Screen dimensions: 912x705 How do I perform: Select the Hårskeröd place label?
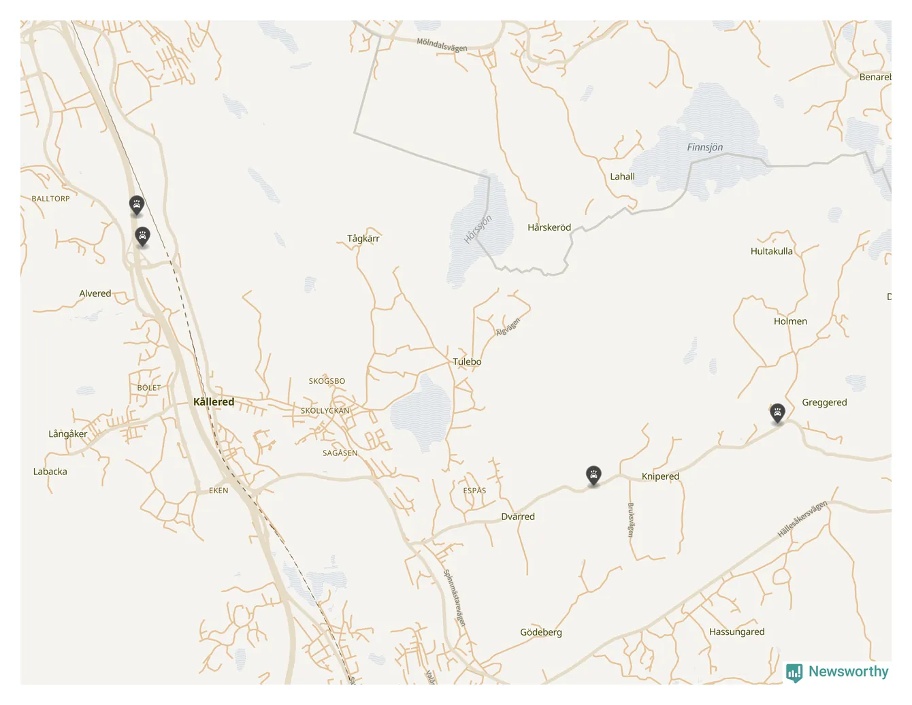pos(549,227)
